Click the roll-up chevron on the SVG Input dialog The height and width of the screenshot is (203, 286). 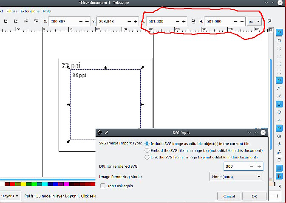(x=249, y=133)
